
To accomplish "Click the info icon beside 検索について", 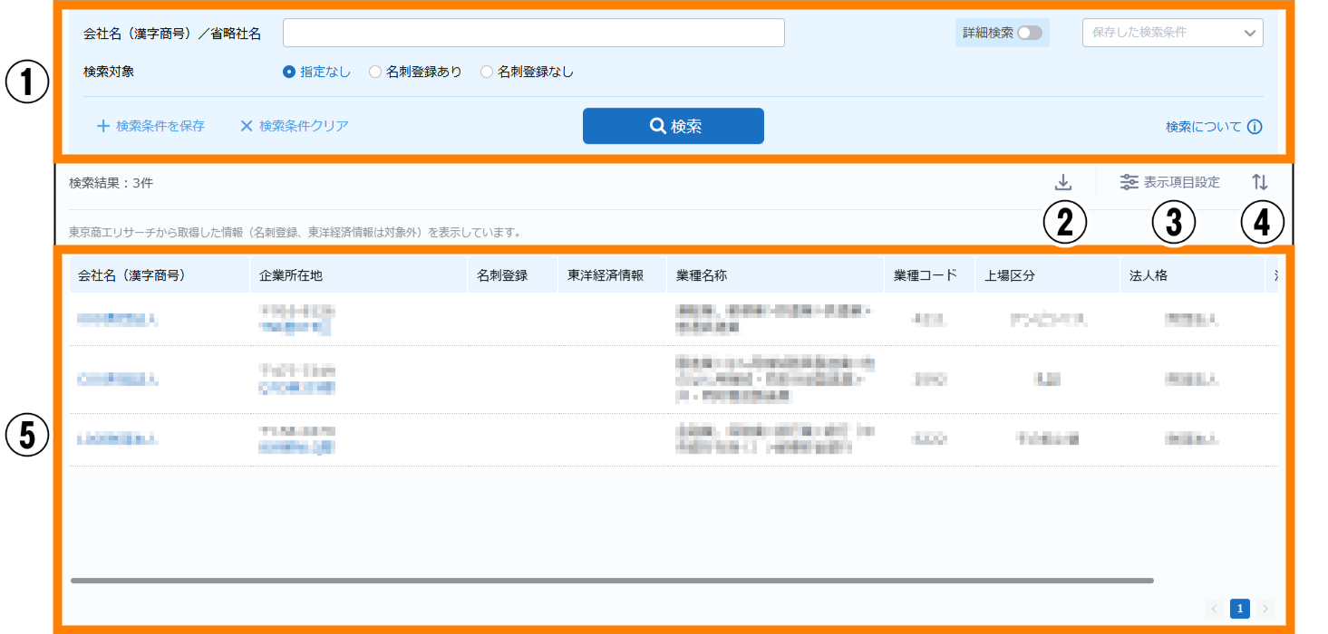I will [x=1255, y=127].
